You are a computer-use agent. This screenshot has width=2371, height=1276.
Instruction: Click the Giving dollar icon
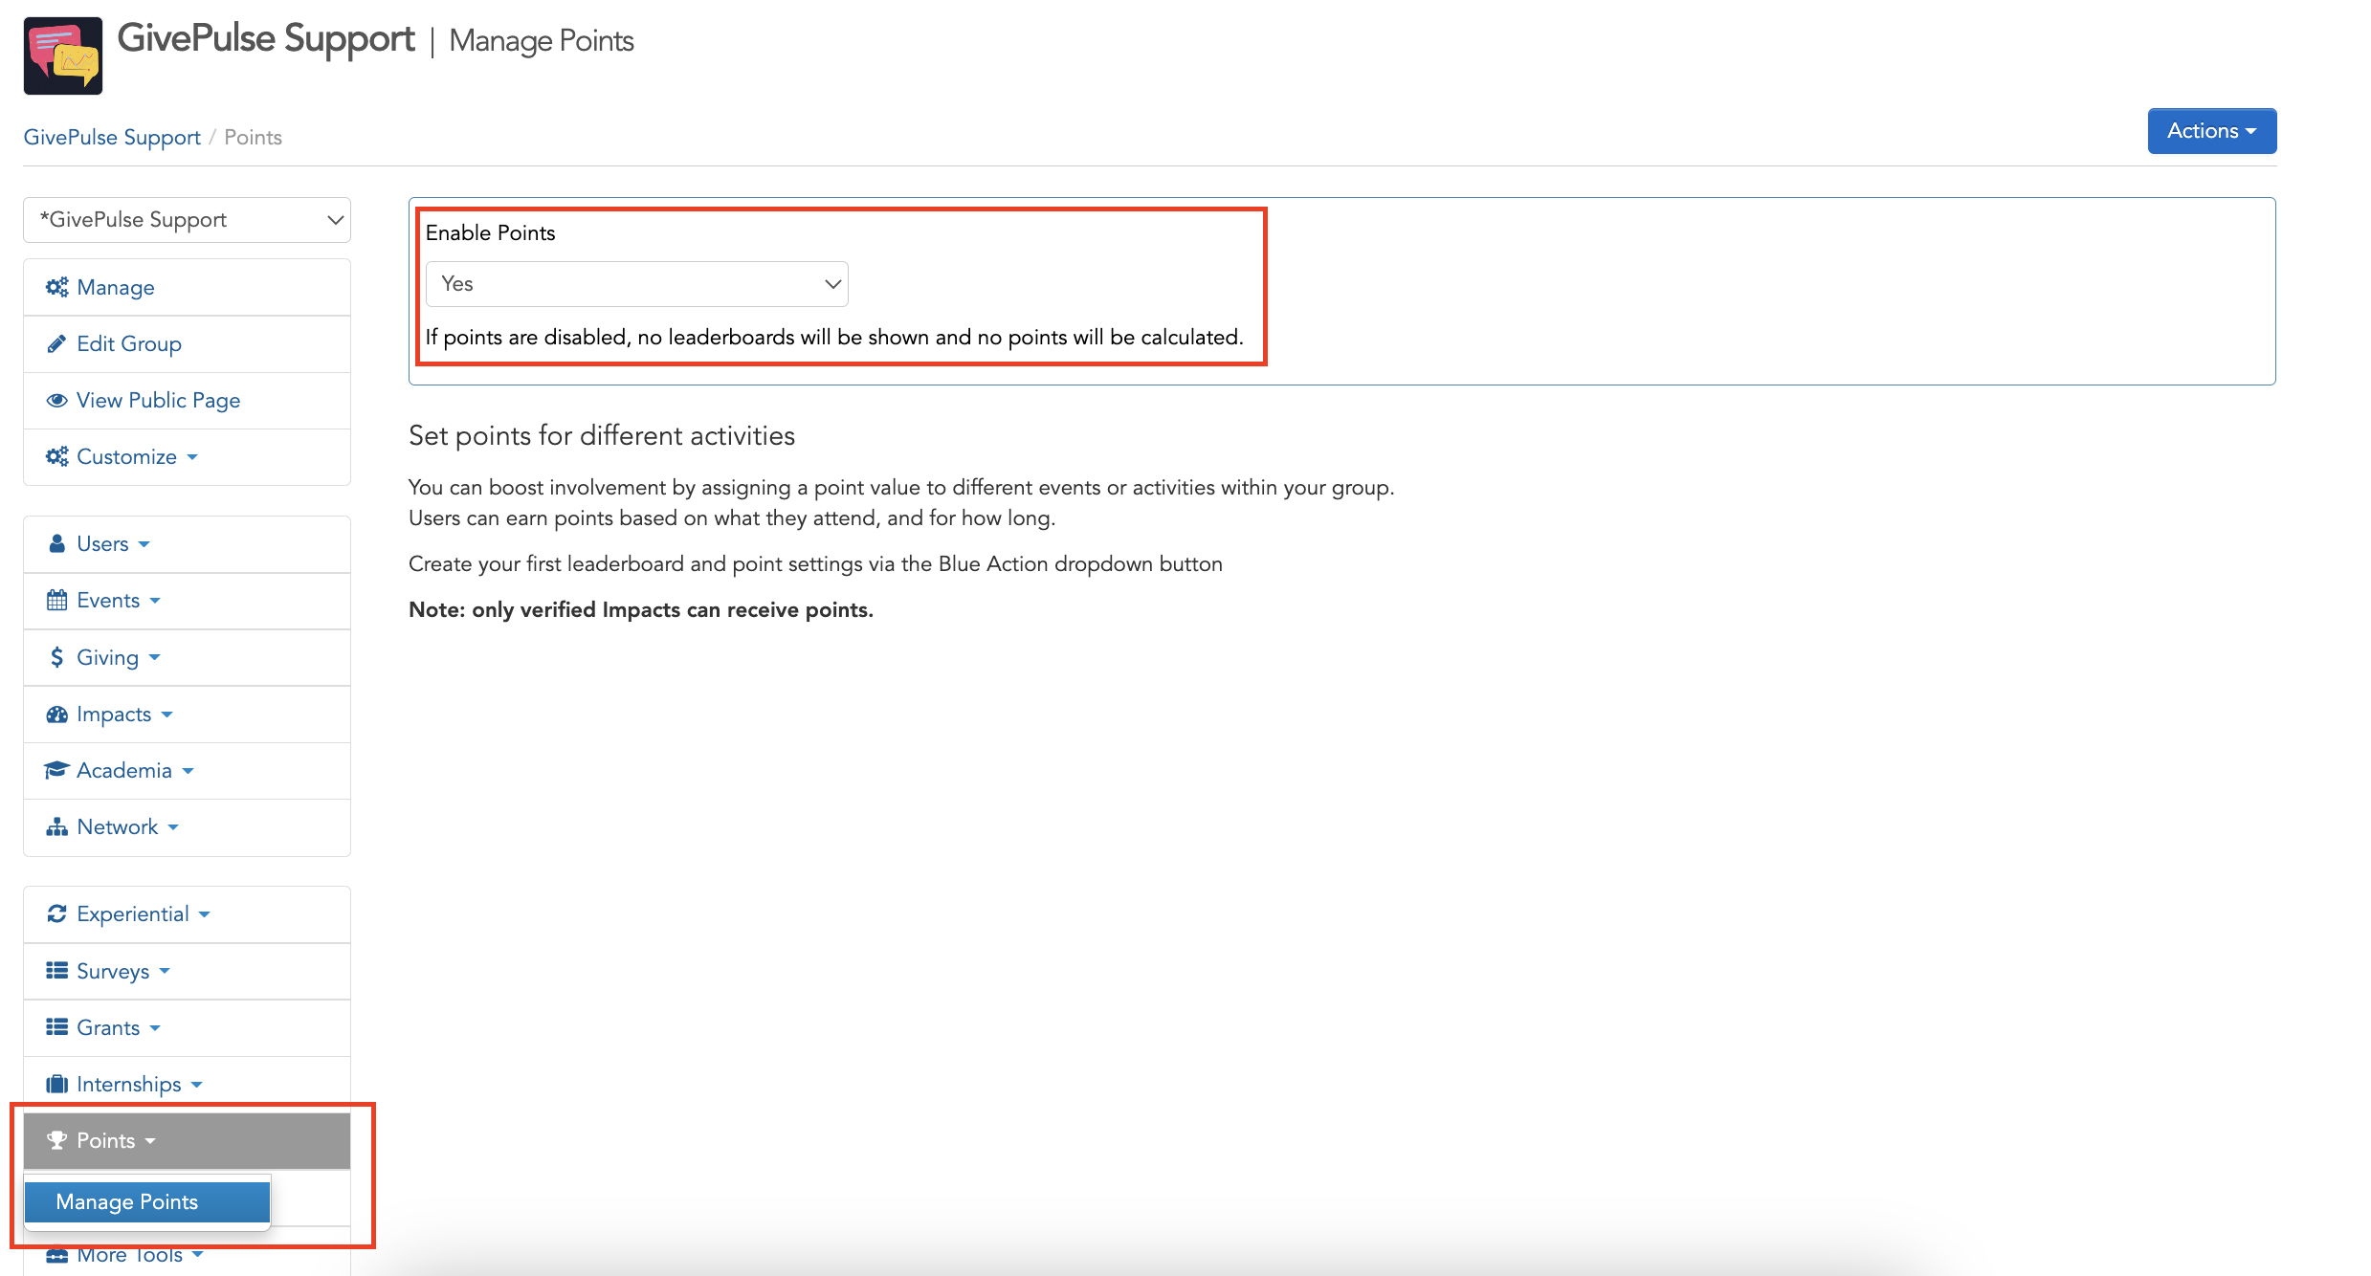57,657
